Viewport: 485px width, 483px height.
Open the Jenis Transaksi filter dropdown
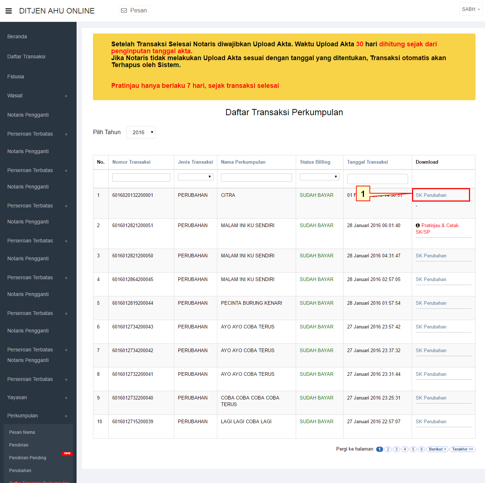[195, 177]
